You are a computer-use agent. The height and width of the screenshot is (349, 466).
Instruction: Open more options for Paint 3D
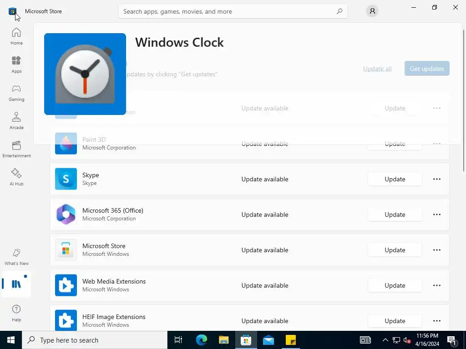[436, 143]
